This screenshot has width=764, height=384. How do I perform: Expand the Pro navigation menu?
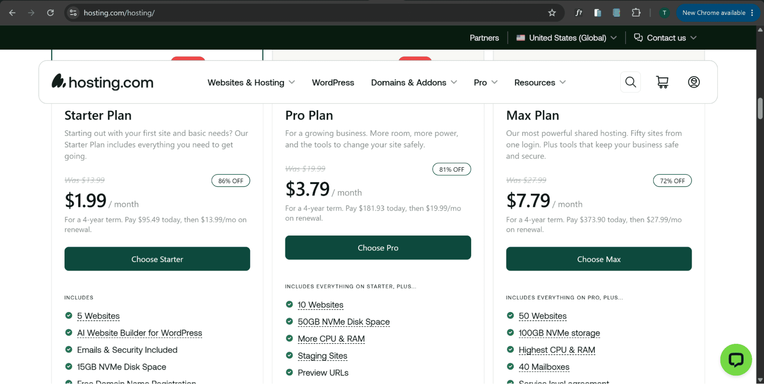tap(485, 83)
